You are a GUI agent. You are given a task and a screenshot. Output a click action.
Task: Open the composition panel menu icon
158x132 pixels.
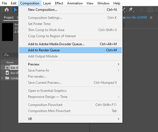point(151,18)
